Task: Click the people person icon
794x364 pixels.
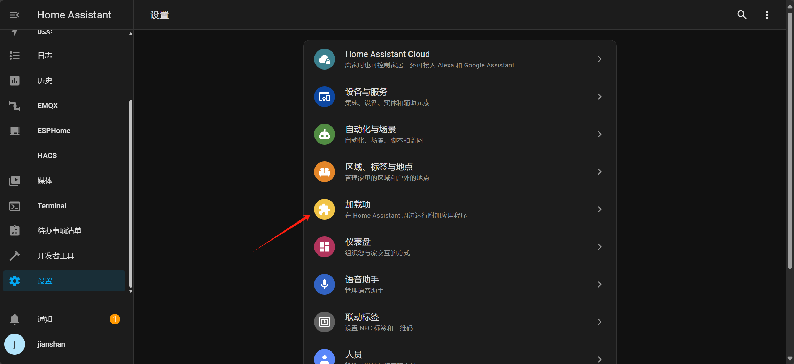Action: click(325, 357)
